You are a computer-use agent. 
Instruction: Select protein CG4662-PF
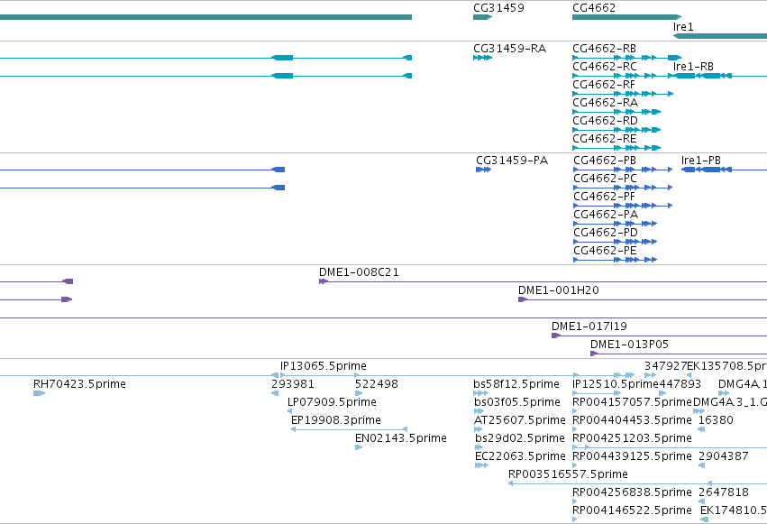click(604, 197)
